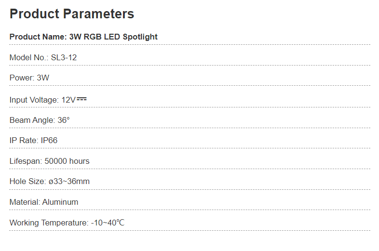Screen dimensions: 379x251
Task: Click the Product Parameters heading
Action: [x=72, y=14]
